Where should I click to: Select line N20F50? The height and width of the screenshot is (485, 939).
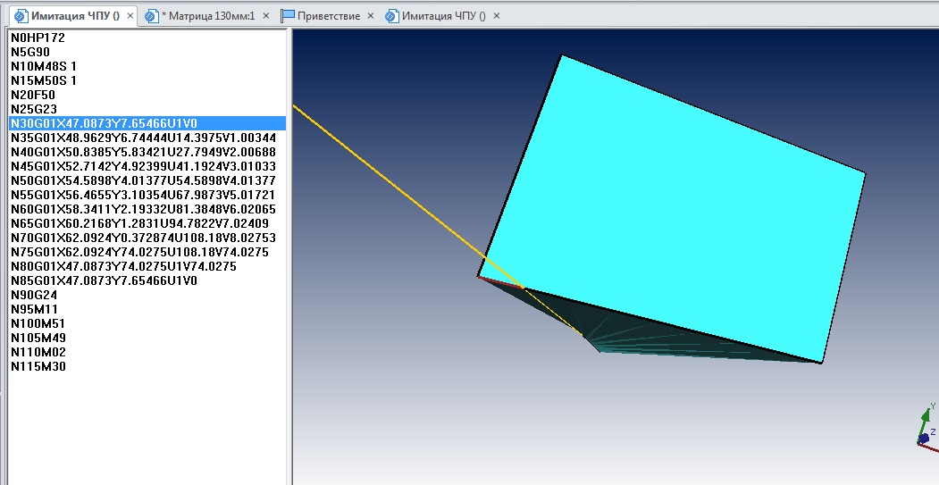point(147,96)
